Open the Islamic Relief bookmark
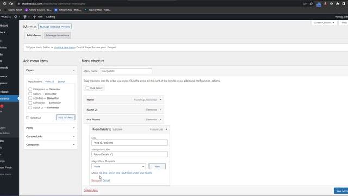348x196 pixels. coord(13,10)
